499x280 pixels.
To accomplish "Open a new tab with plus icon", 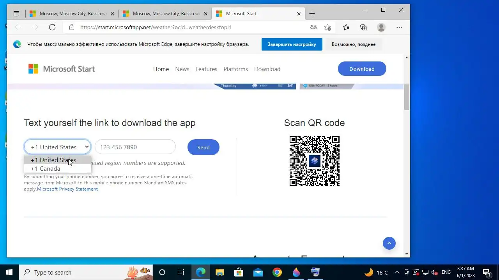I will pos(312,14).
